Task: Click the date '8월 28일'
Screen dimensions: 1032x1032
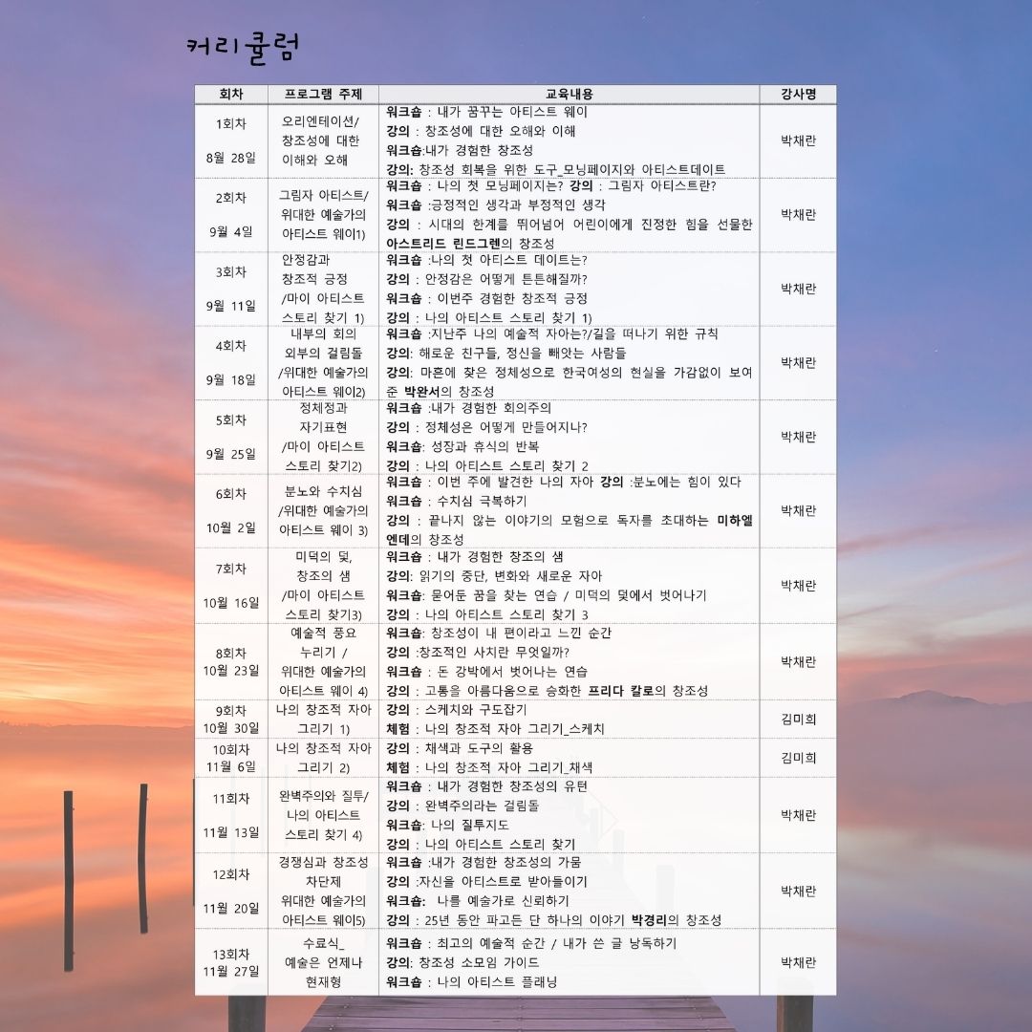Action: tap(231, 158)
